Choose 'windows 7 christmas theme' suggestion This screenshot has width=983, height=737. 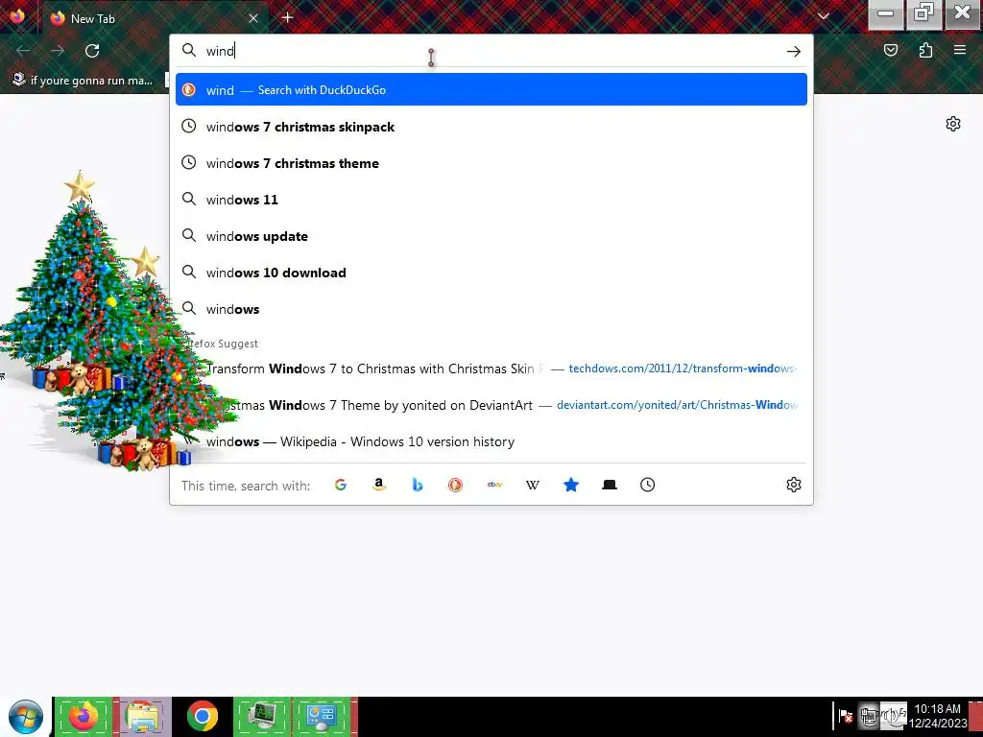coord(491,163)
